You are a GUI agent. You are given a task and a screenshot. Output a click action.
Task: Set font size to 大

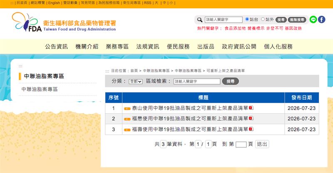click(x=157, y=3)
